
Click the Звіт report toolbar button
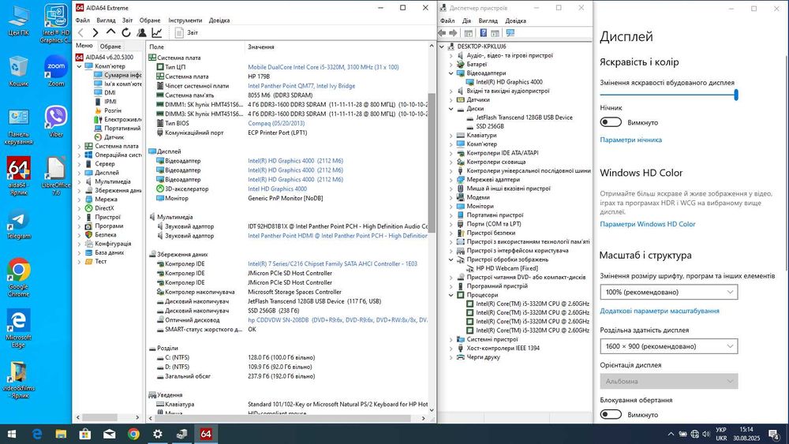coord(187,32)
